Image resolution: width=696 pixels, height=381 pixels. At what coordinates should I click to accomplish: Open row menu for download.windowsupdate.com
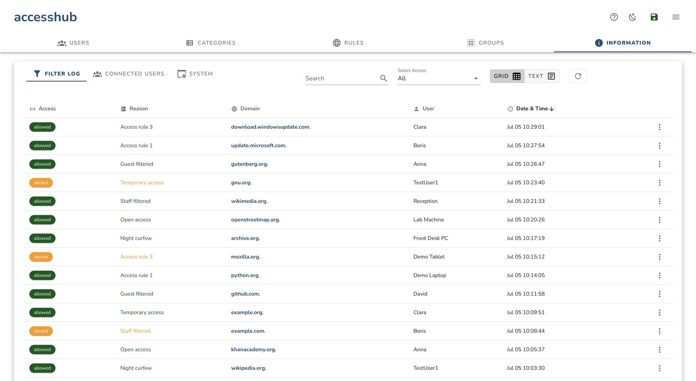coord(659,127)
